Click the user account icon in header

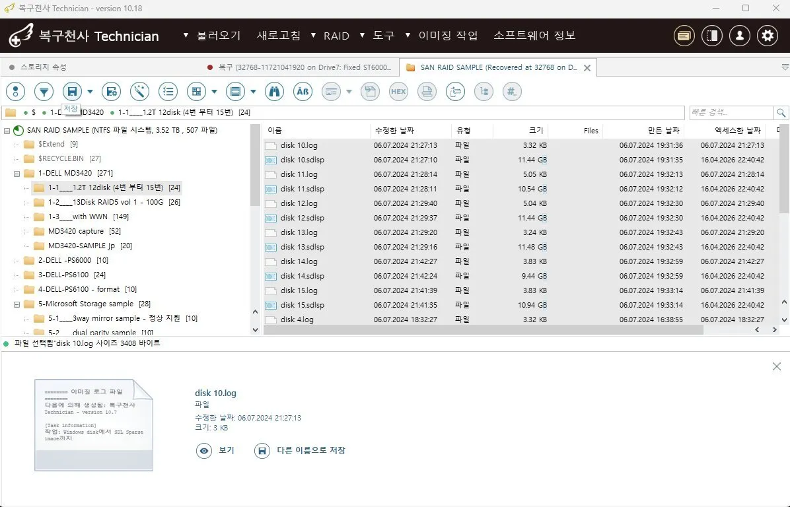tap(740, 36)
